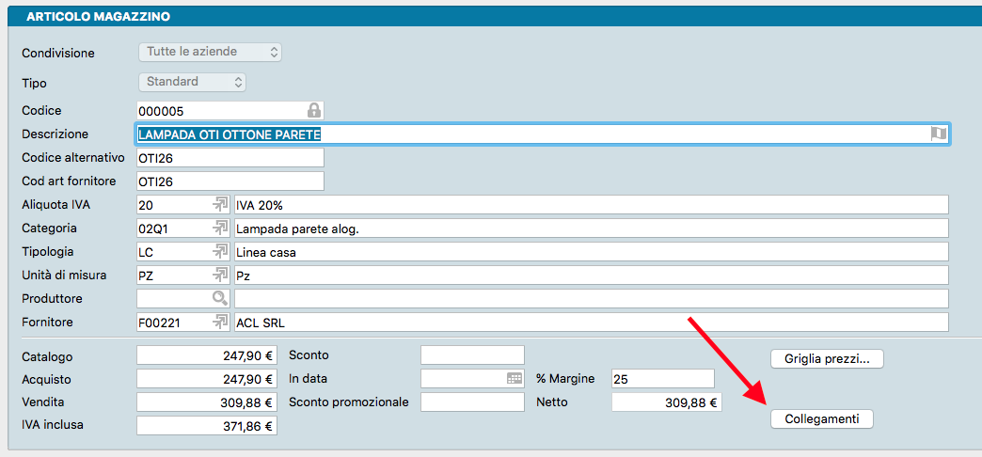The height and width of the screenshot is (457, 982).
Task: Open lookup arrow icon for Categoria
Action: [x=220, y=228]
